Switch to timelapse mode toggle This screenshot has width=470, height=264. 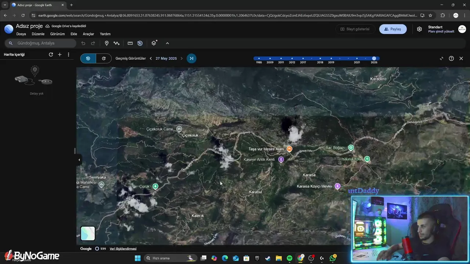coord(104,58)
